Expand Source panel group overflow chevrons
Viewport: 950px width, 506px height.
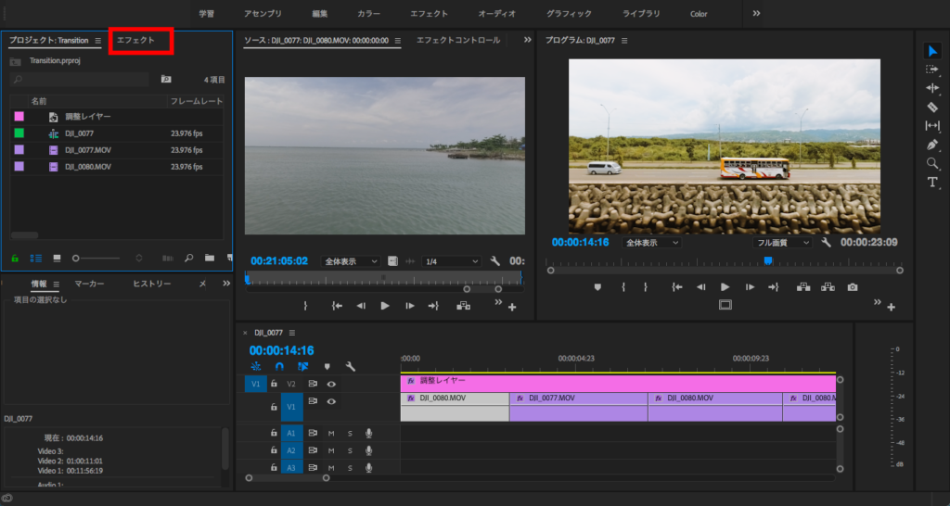click(527, 40)
